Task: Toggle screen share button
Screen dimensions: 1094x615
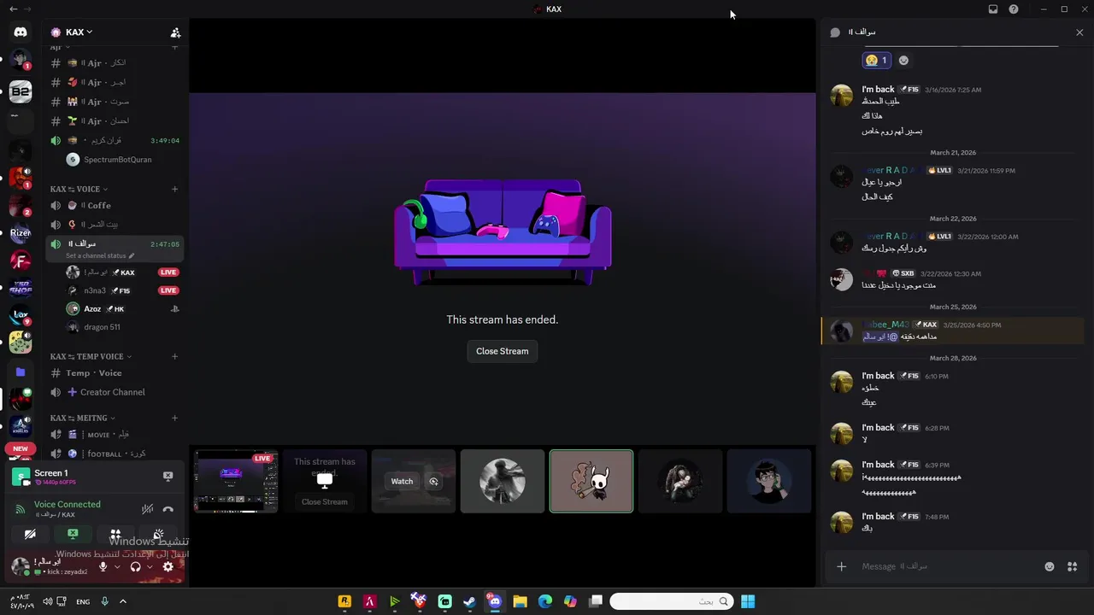Action: (x=73, y=534)
